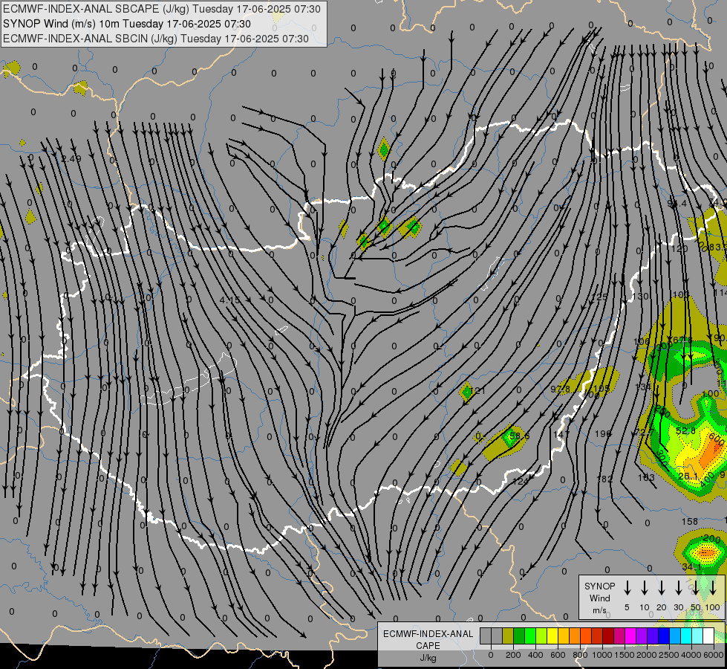
Task: Pick the magenta CAPE legend swatch
Action: (x=630, y=636)
